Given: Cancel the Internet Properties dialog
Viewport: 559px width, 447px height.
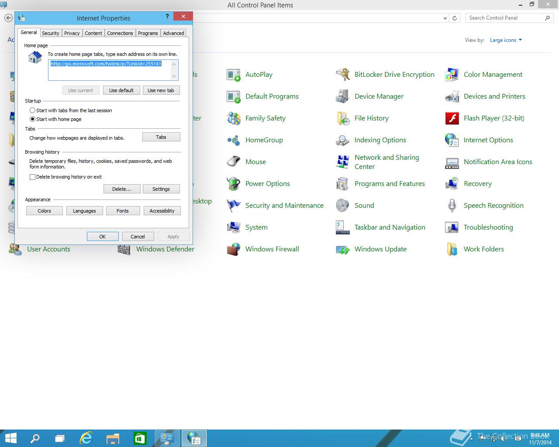Looking at the screenshot, I should point(138,237).
